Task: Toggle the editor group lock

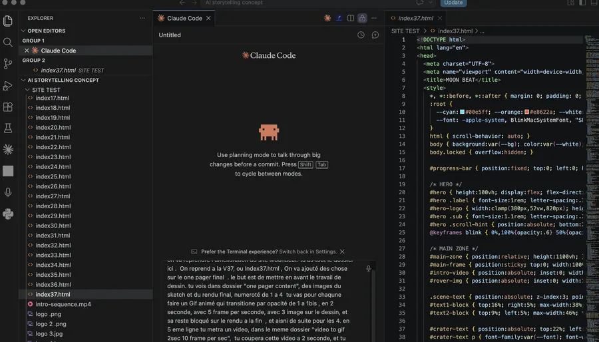Action: (362, 18)
